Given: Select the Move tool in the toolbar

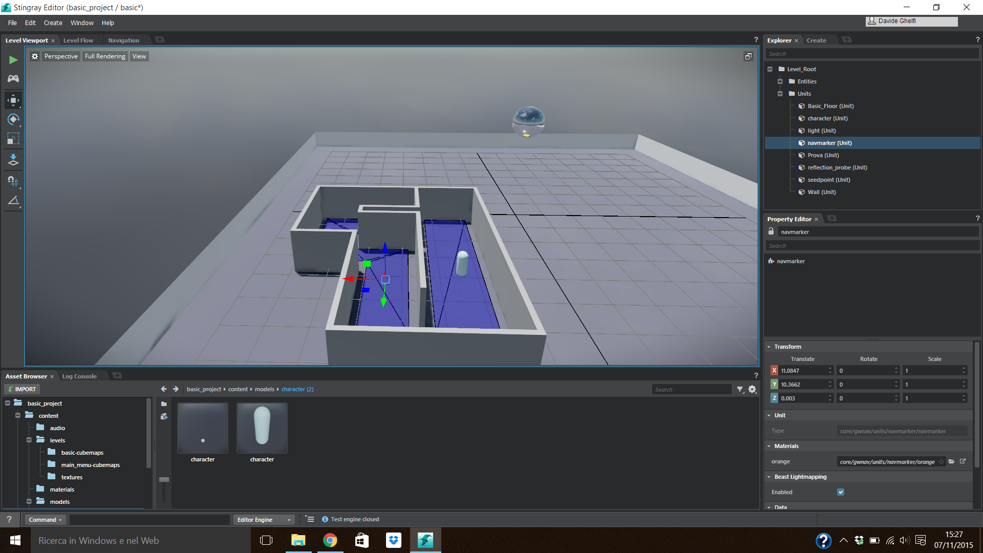Looking at the screenshot, I should pyautogui.click(x=13, y=100).
